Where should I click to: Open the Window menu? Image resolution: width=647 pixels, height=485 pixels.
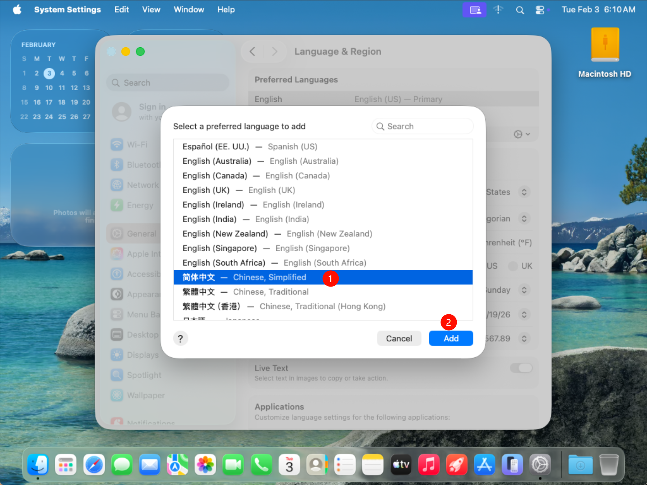click(x=189, y=10)
